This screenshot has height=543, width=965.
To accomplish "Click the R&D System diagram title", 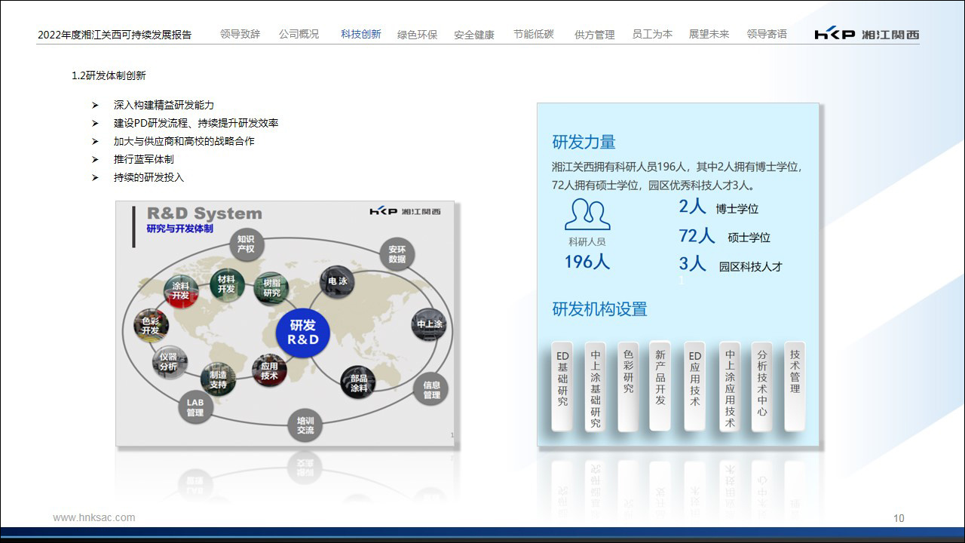I will 204,213.
